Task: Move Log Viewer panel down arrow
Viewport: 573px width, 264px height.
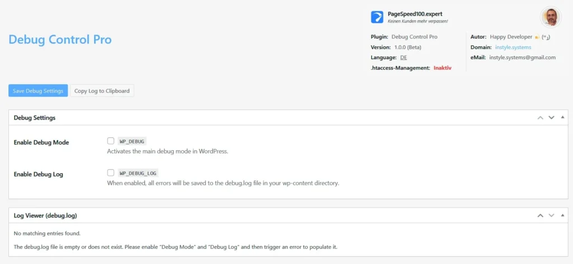Action: click(x=551, y=215)
